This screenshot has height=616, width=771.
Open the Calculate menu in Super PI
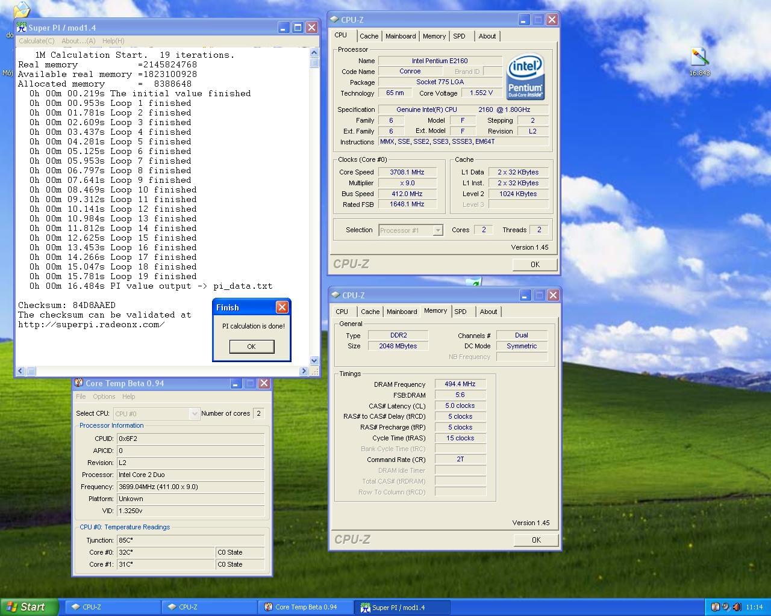(36, 41)
